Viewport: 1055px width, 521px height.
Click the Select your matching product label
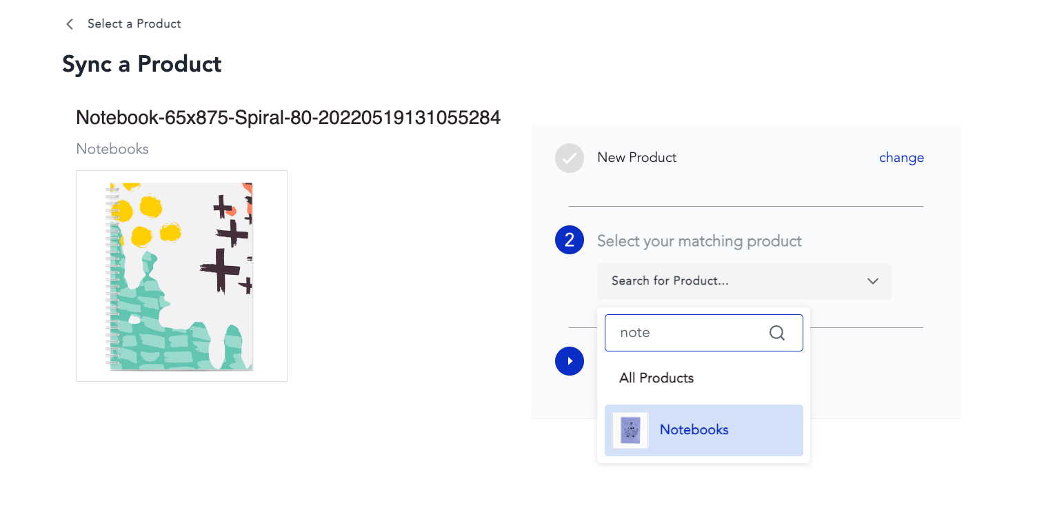coord(699,241)
